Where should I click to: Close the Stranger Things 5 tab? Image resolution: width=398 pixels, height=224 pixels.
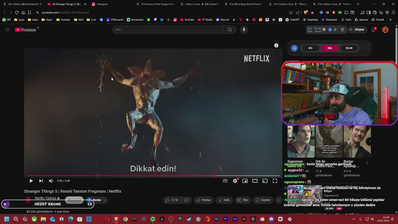[x=85, y=4]
